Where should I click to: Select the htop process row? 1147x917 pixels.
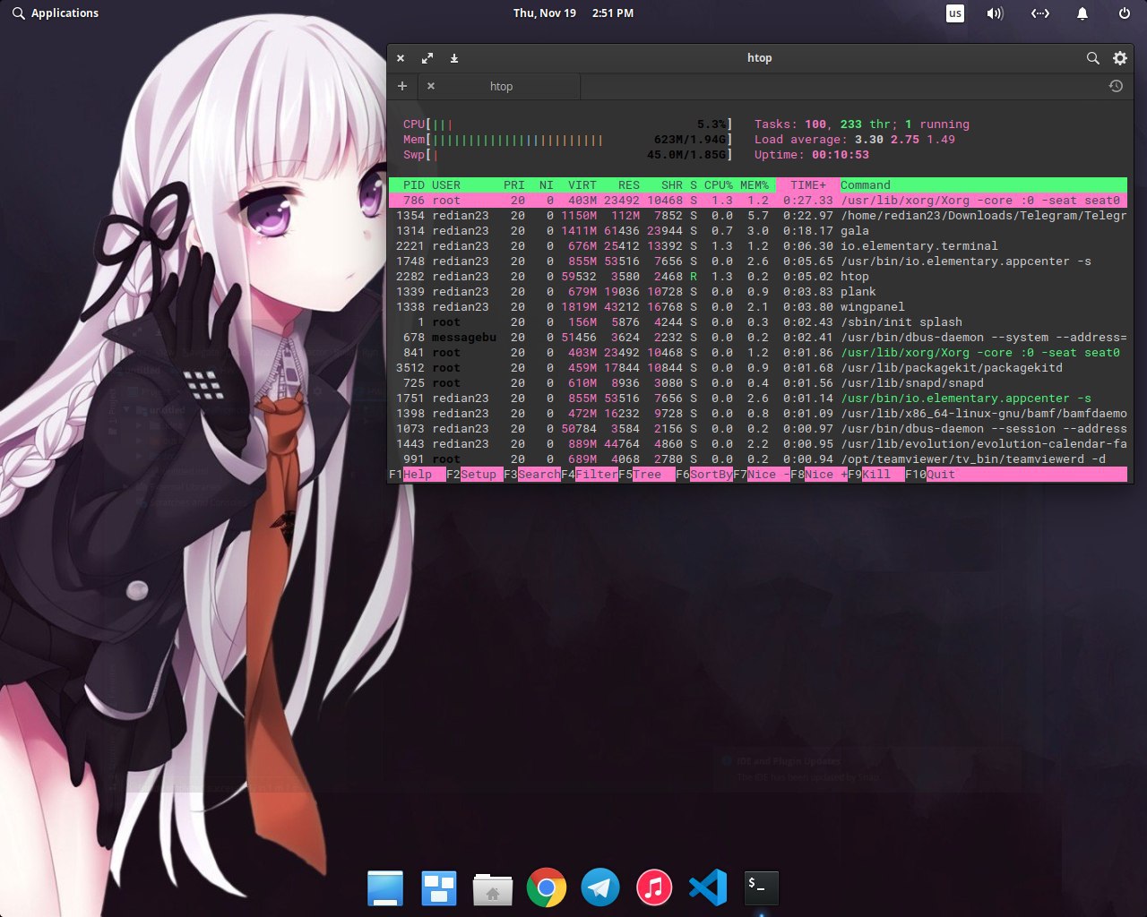pos(758,277)
